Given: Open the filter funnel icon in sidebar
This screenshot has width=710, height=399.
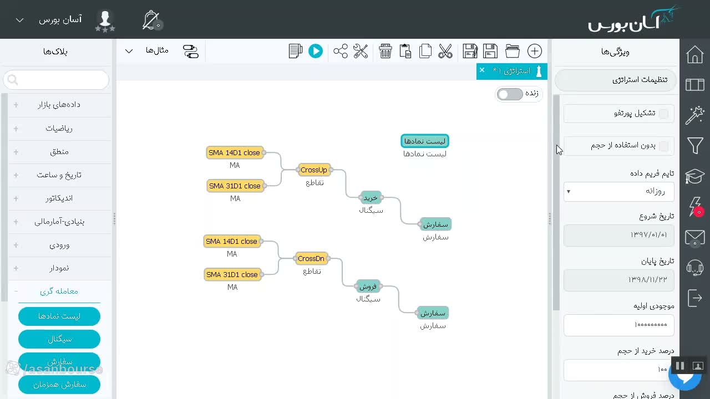Looking at the screenshot, I should (694, 145).
